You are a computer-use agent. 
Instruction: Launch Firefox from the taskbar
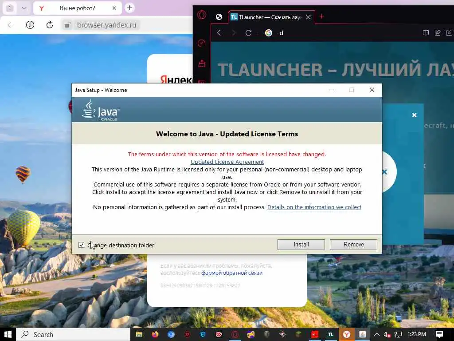[x=155, y=334]
